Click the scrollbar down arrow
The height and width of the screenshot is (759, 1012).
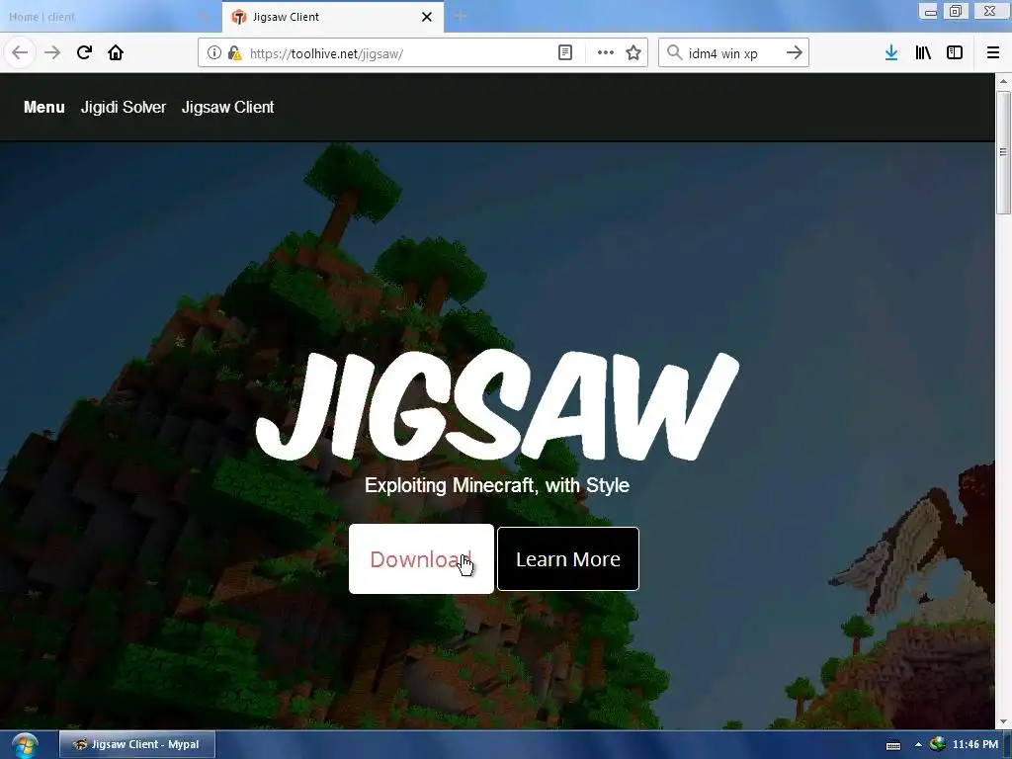[x=1003, y=721]
